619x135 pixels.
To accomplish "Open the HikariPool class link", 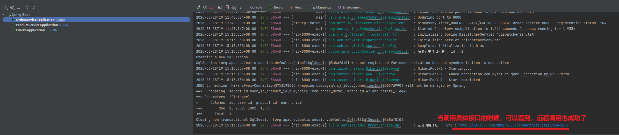I will point(386,74).
